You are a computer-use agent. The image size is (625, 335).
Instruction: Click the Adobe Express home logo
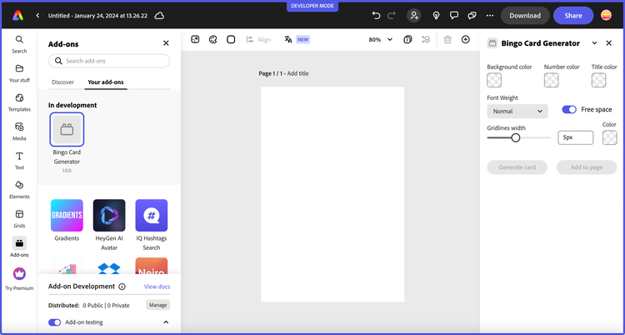(18, 16)
